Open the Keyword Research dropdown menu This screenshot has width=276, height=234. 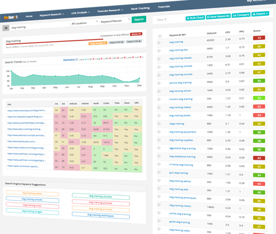[x=52, y=15]
